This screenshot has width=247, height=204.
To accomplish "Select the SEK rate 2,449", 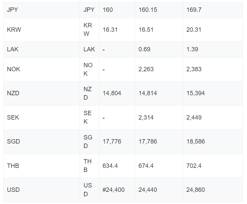I will click(x=194, y=118).
